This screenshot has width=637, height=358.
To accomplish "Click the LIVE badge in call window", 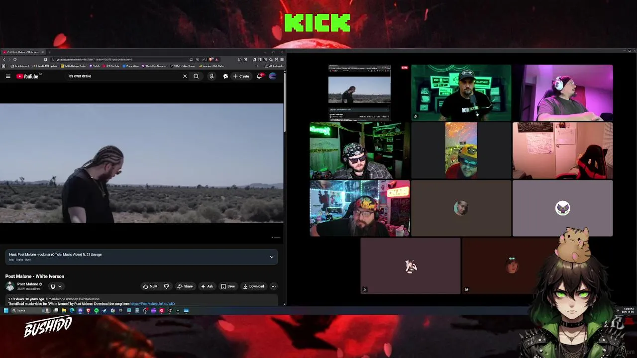I will pos(405,68).
